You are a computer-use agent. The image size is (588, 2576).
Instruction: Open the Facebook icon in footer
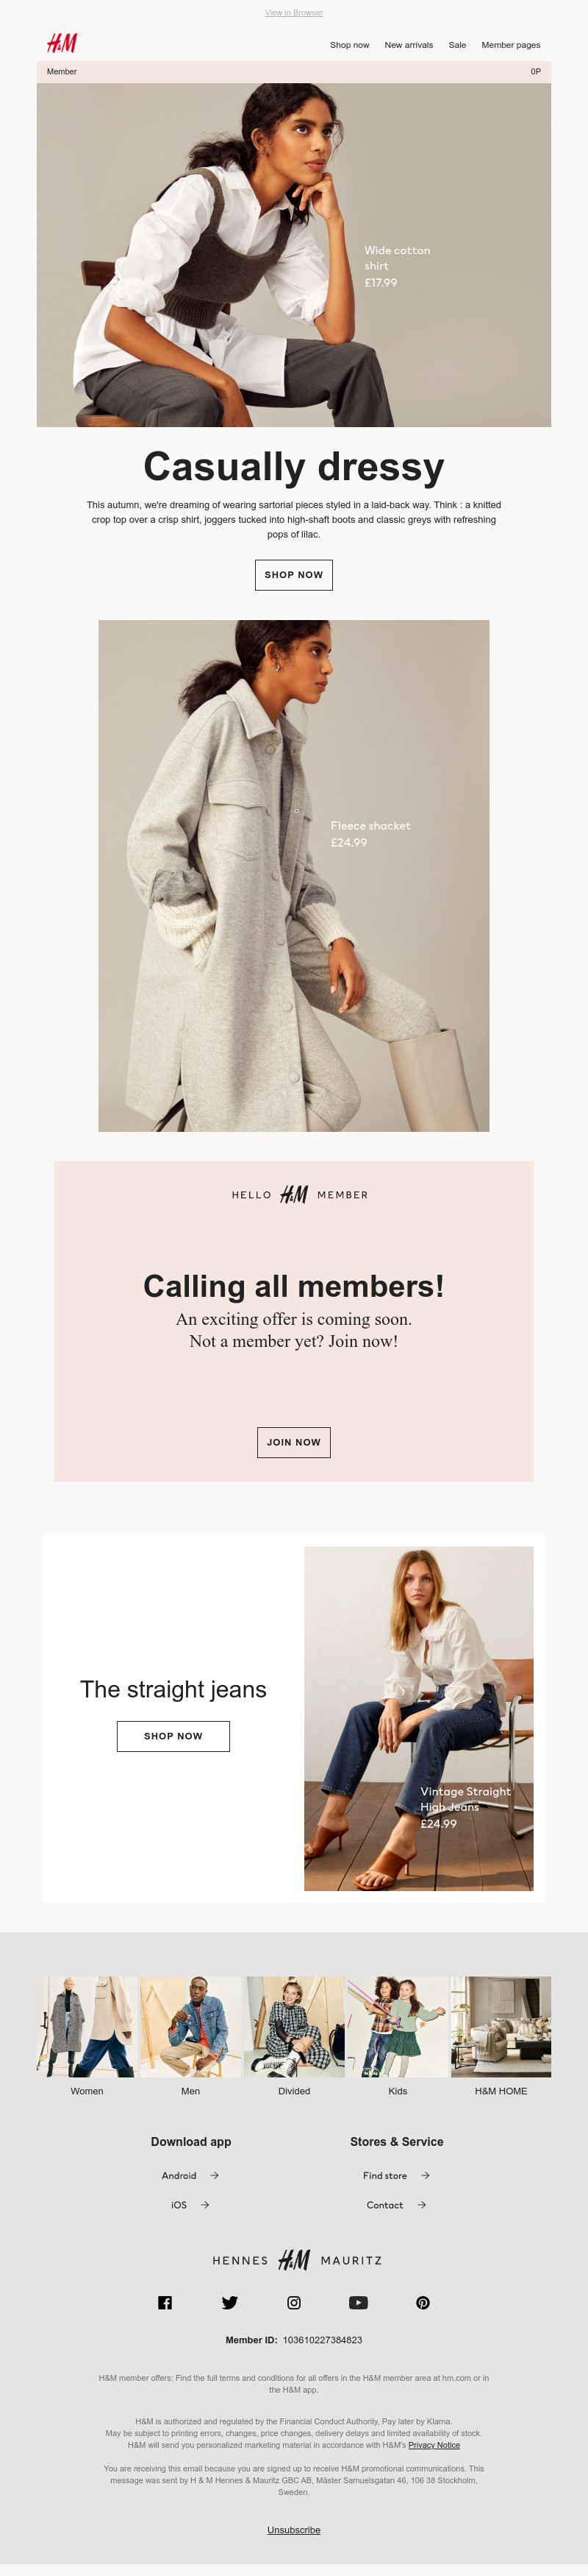(x=165, y=2302)
